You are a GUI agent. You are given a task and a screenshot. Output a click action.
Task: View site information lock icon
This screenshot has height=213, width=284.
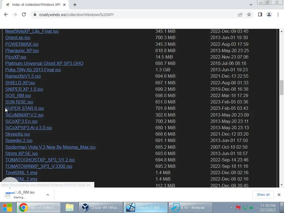tap(35, 15)
